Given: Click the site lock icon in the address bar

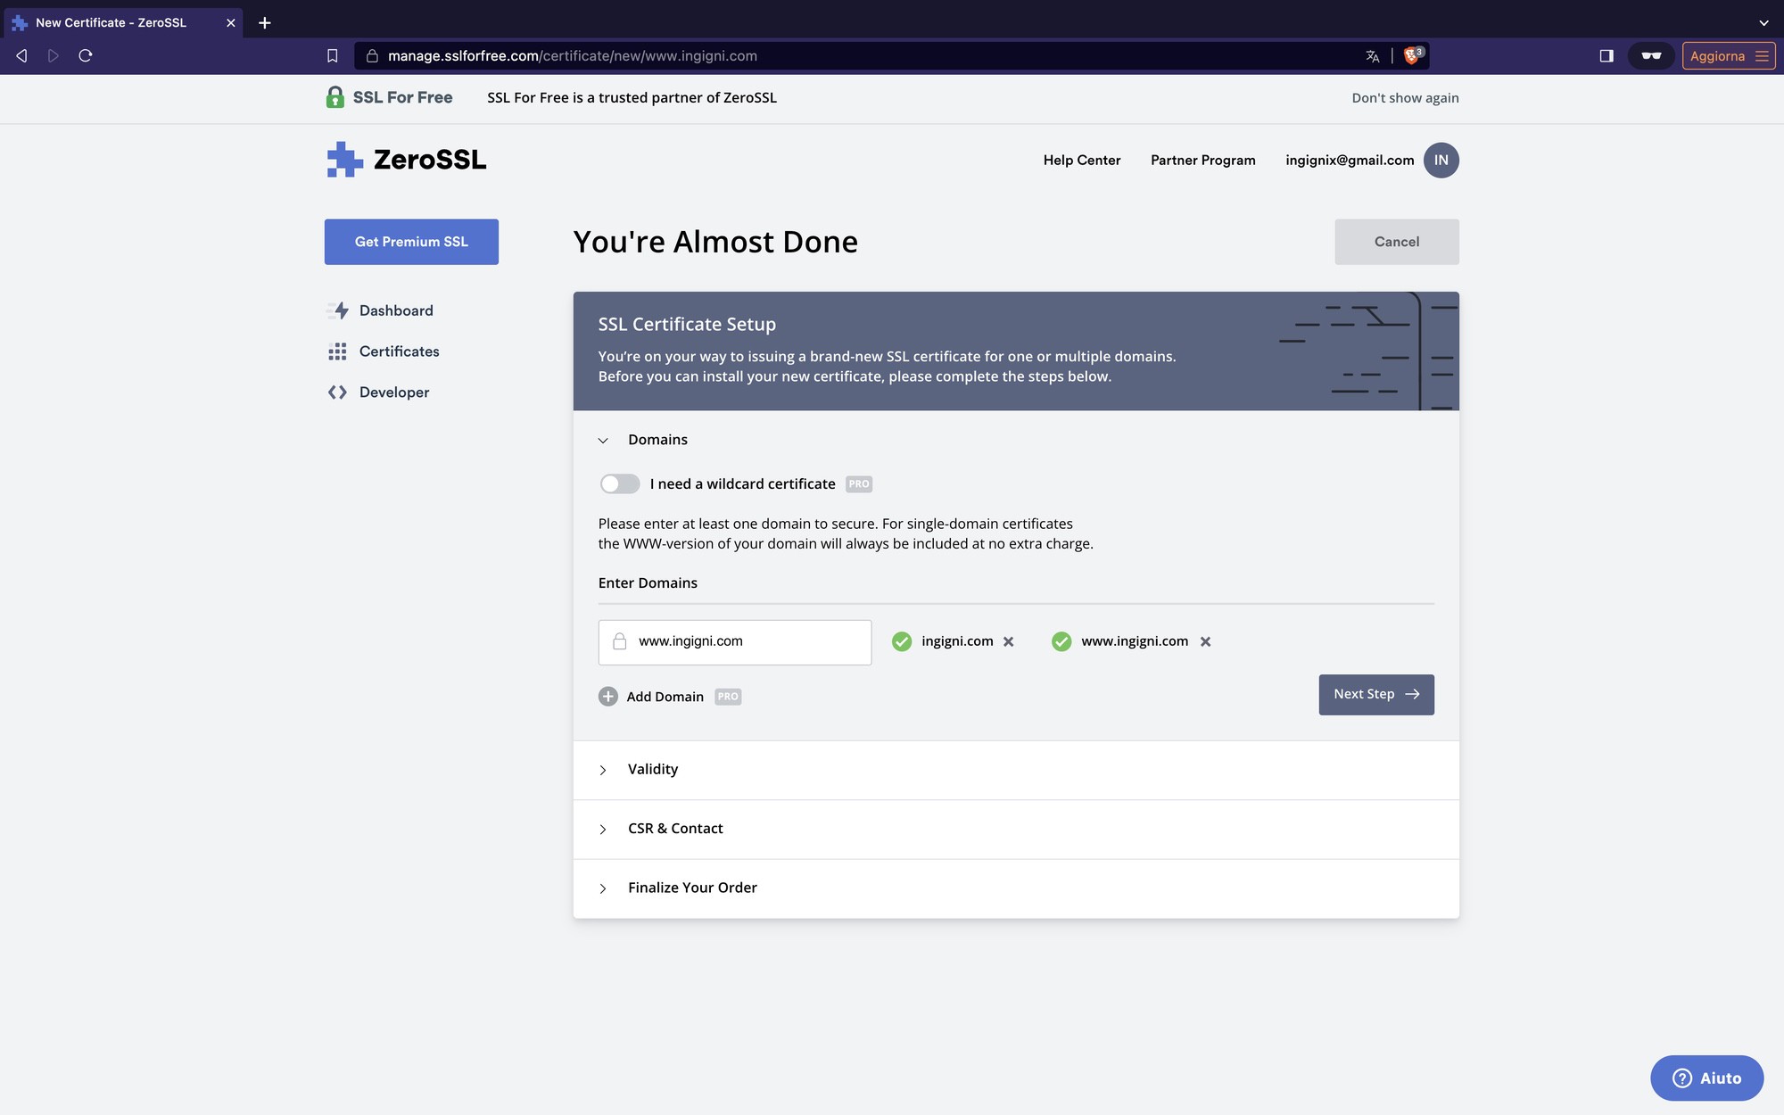Looking at the screenshot, I should tap(372, 55).
